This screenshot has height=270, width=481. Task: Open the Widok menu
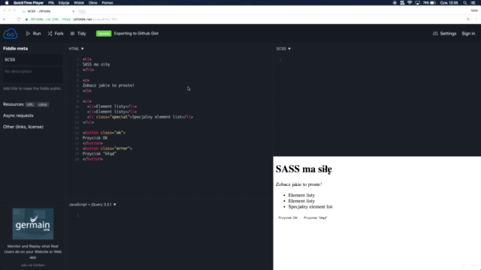tap(79, 3)
